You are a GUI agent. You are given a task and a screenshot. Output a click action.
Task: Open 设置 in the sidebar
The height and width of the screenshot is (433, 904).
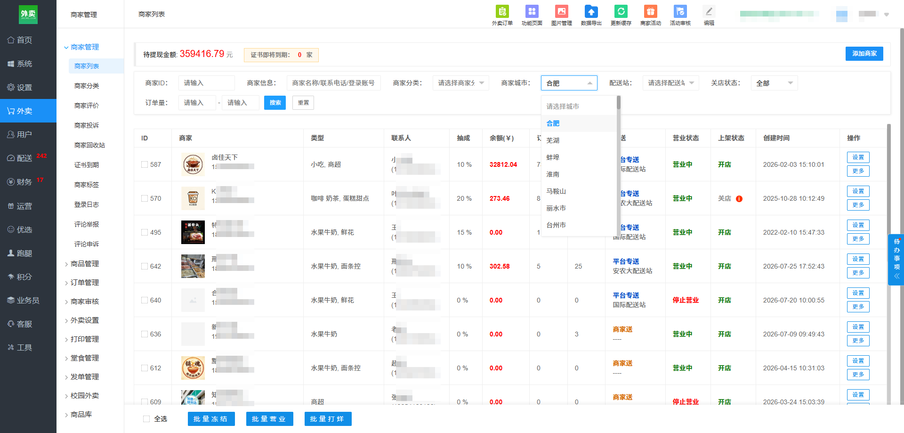pyautogui.click(x=28, y=87)
